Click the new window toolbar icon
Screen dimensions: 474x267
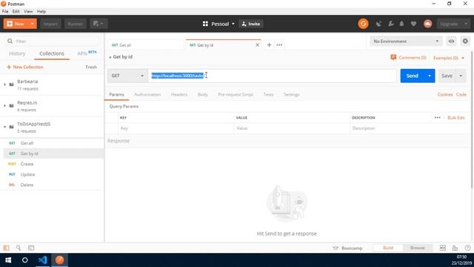(x=99, y=24)
